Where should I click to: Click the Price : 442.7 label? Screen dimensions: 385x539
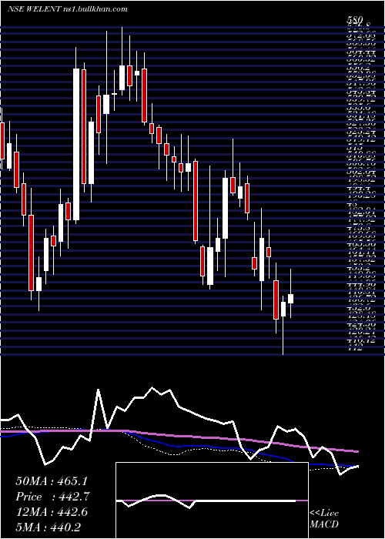coord(53,497)
